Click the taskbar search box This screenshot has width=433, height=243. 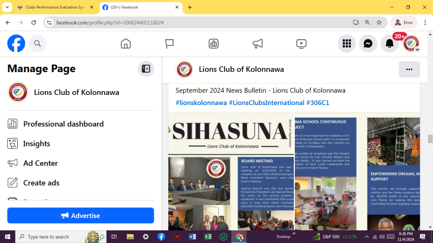(x=61, y=237)
